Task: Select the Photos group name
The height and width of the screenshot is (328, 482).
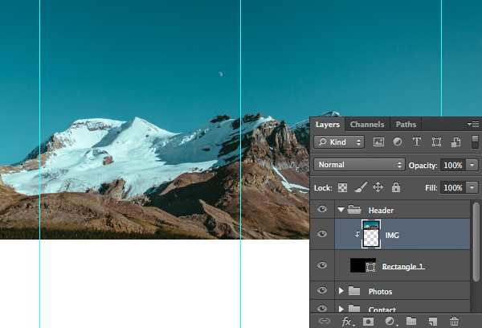Action: 380,291
